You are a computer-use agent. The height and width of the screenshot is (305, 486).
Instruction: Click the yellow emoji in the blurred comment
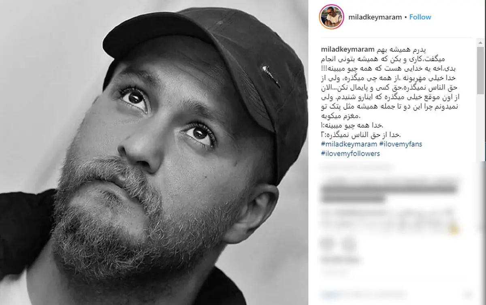point(454,229)
